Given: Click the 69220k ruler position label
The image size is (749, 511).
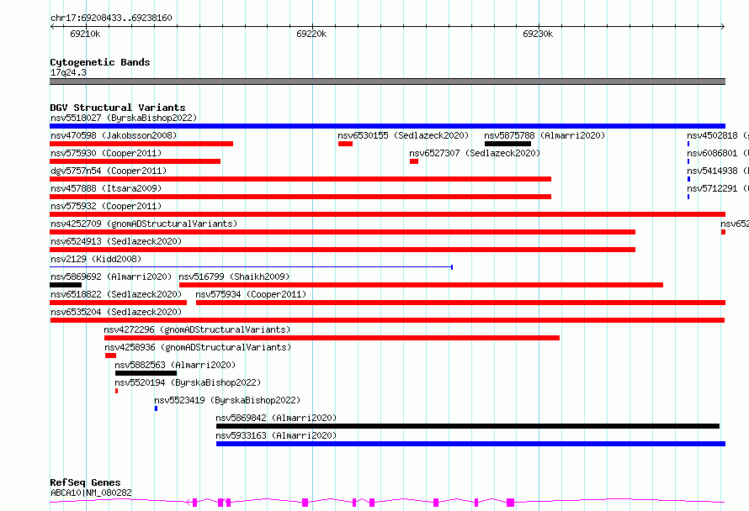Looking at the screenshot, I should click(x=311, y=34).
